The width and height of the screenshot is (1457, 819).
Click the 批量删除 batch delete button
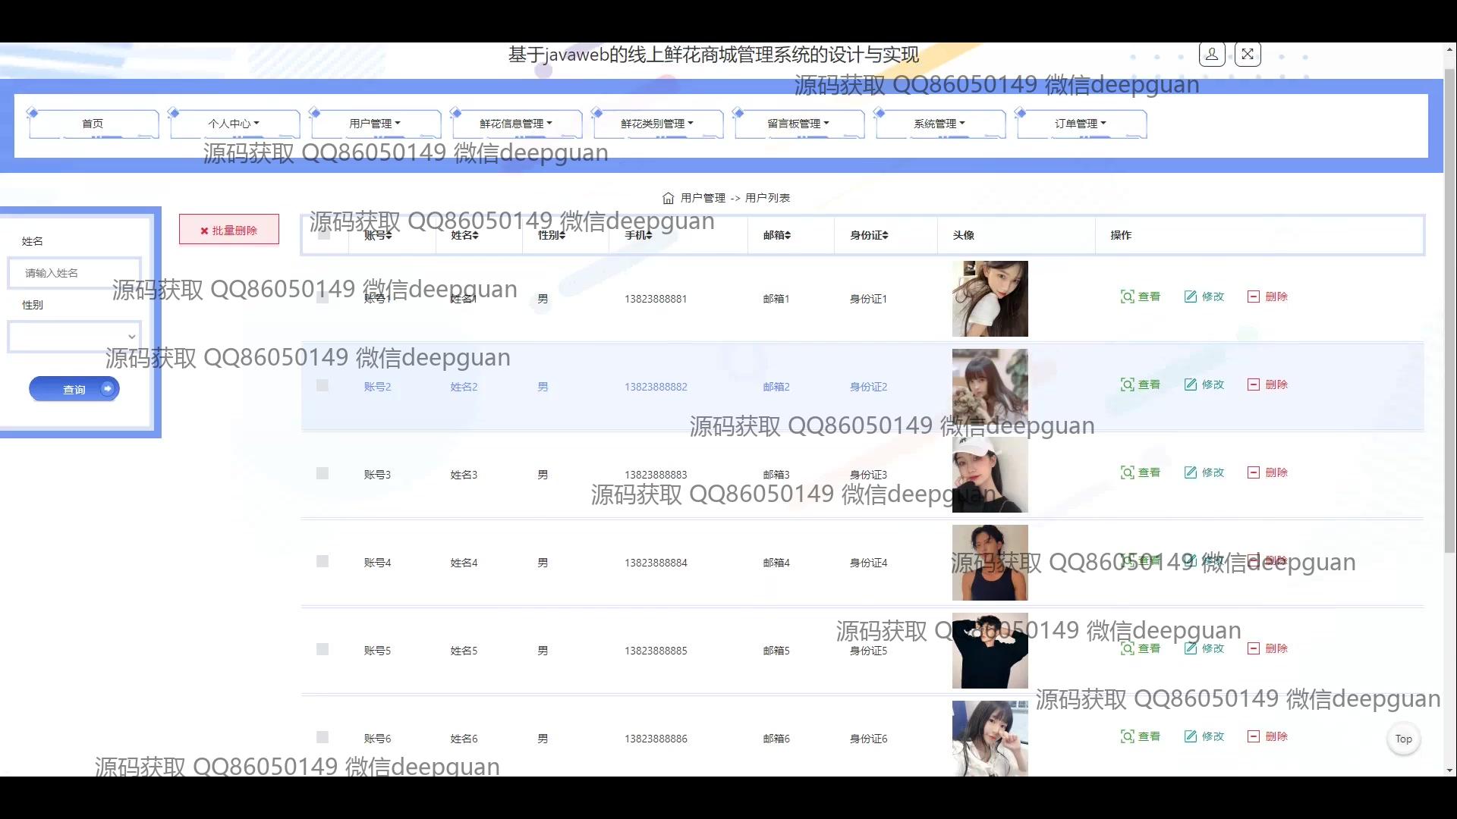click(x=228, y=229)
